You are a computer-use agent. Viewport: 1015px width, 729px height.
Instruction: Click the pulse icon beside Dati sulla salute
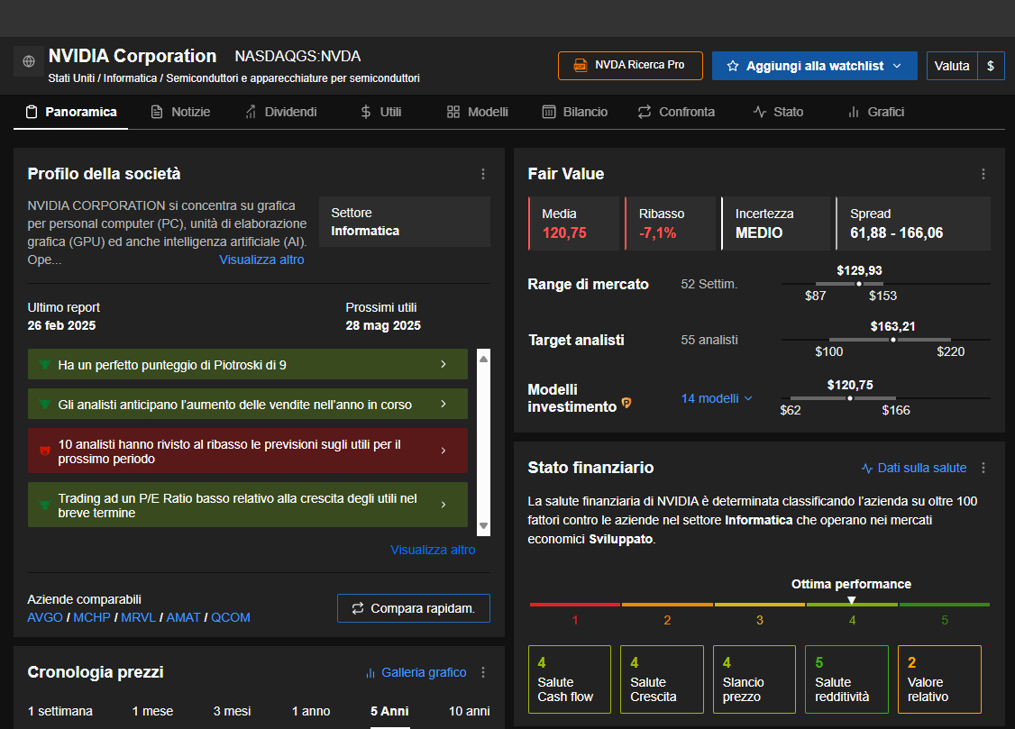tap(867, 469)
